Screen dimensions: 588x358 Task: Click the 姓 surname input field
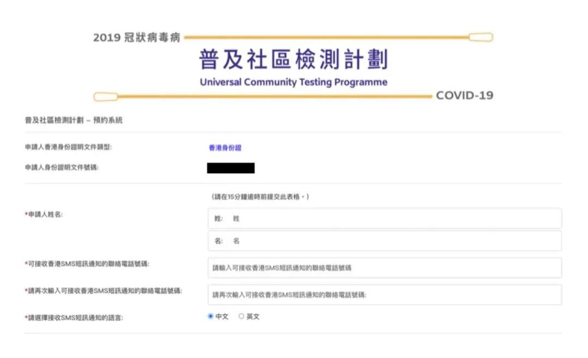click(x=384, y=218)
